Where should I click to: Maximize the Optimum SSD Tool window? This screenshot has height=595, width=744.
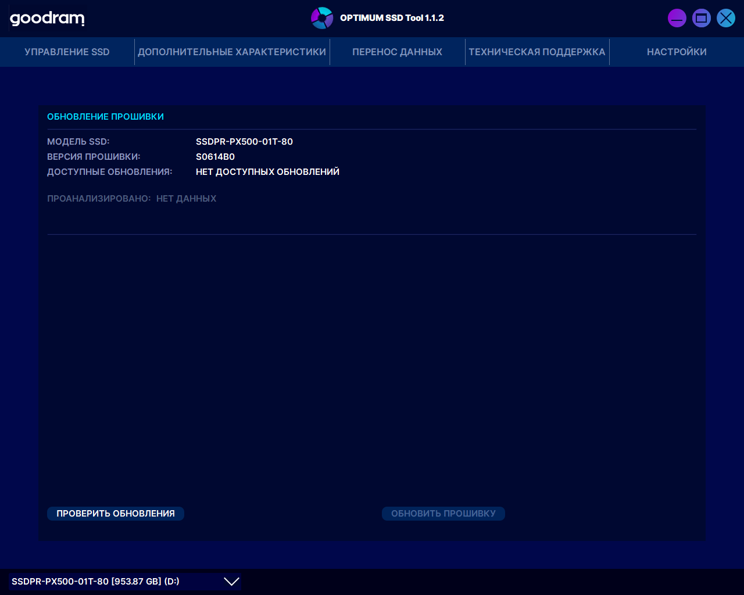point(702,18)
